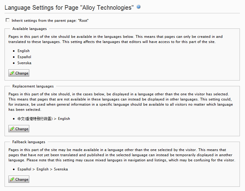Select English in the Available languages list

click(x=24, y=51)
